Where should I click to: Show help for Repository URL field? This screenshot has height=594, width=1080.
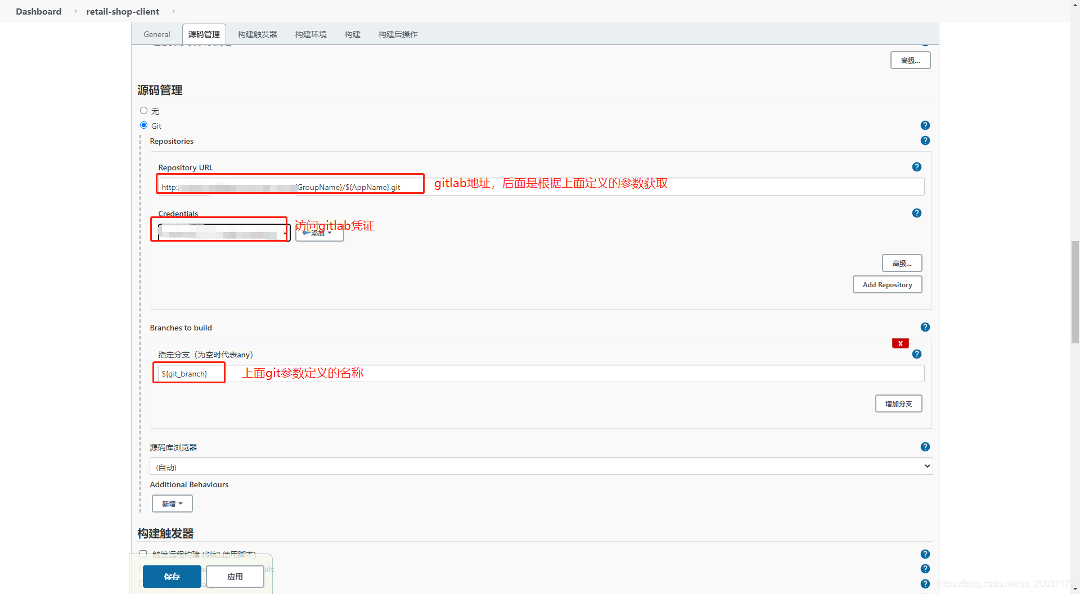pyautogui.click(x=916, y=167)
